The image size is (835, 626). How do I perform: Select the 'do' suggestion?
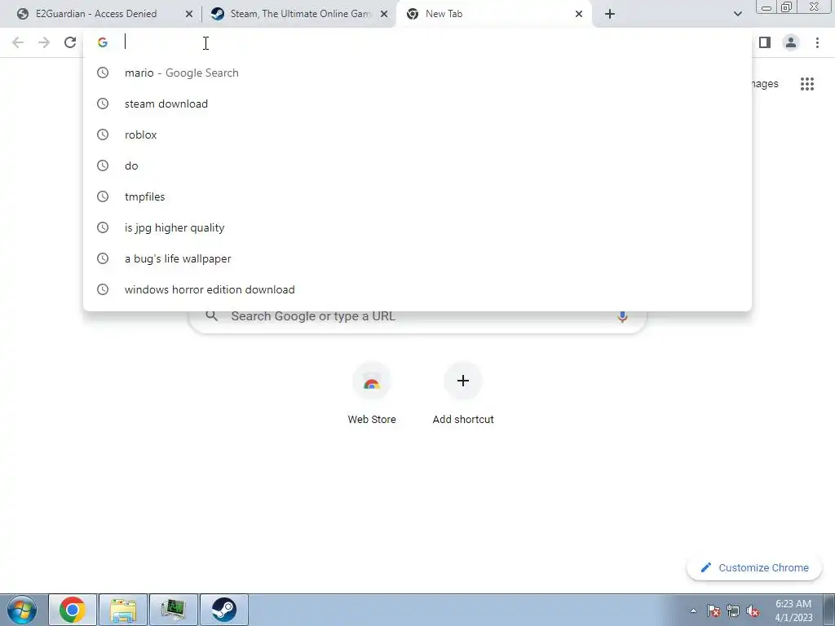point(417,165)
